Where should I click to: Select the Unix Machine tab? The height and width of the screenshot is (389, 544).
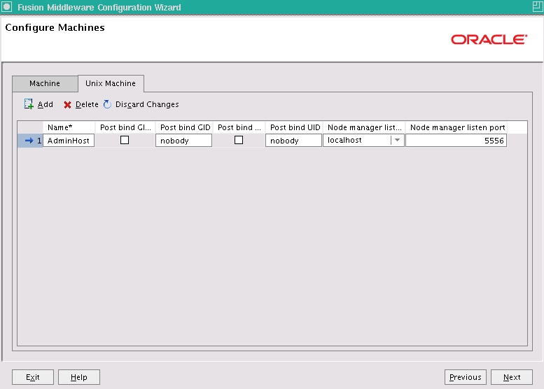click(x=111, y=83)
